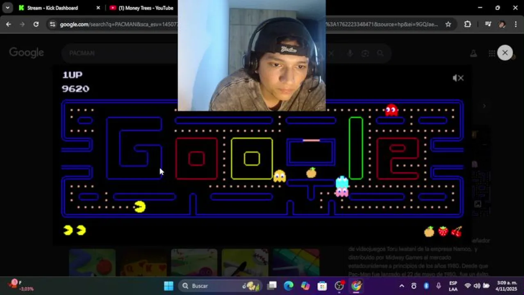
Task: Open Wi-Fi network settings in tray
Action: 467,286
